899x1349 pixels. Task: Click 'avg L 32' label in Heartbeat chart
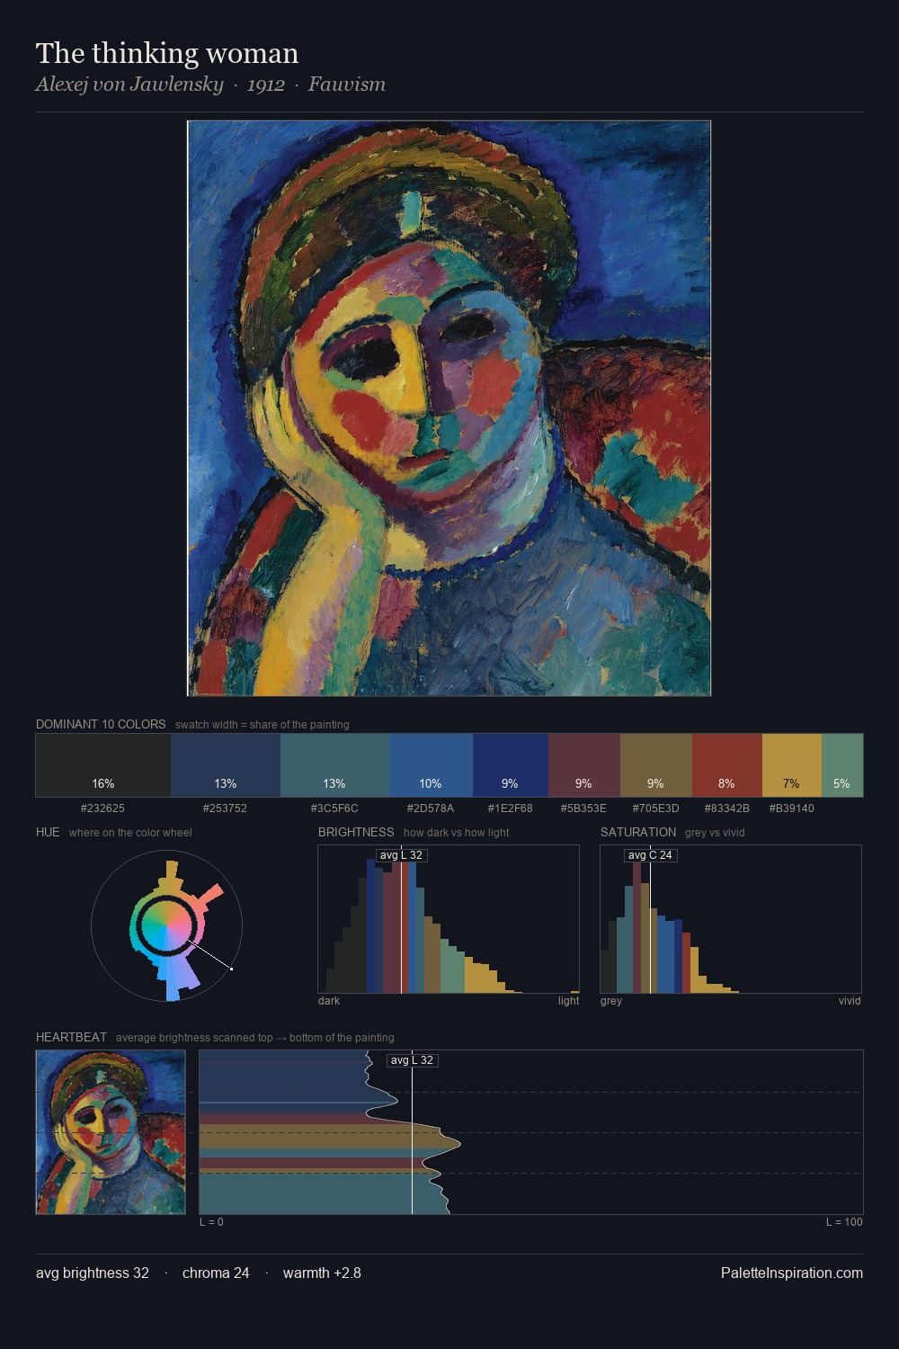coord(412,1060)
